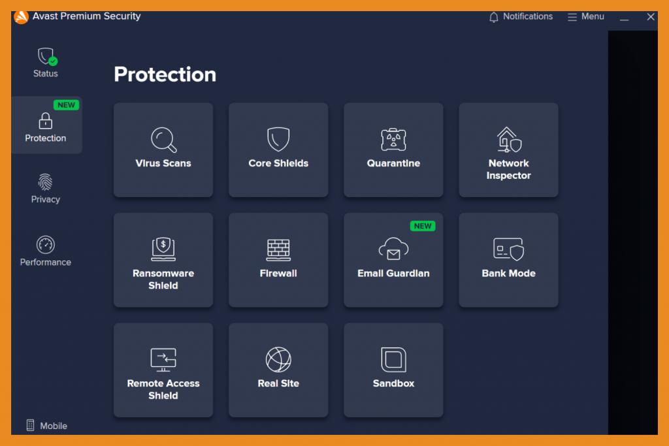This screenshot has width=669, height=446.
Task: Open Real Site globe icon
Action: pyautogui.click(x=278, y=359)
